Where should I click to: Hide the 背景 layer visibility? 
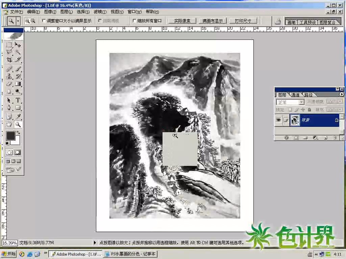pos(278,120)
